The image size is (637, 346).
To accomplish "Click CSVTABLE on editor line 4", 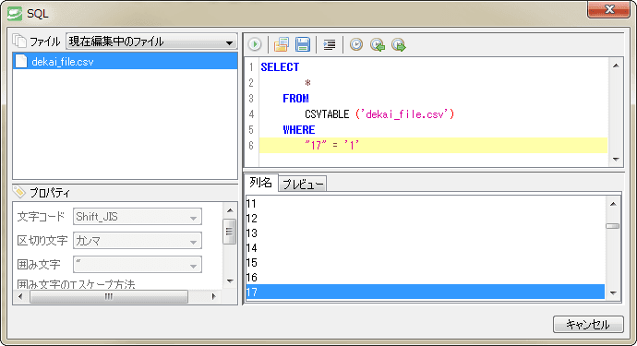I will pyautogui.click(x=327, y=114).
